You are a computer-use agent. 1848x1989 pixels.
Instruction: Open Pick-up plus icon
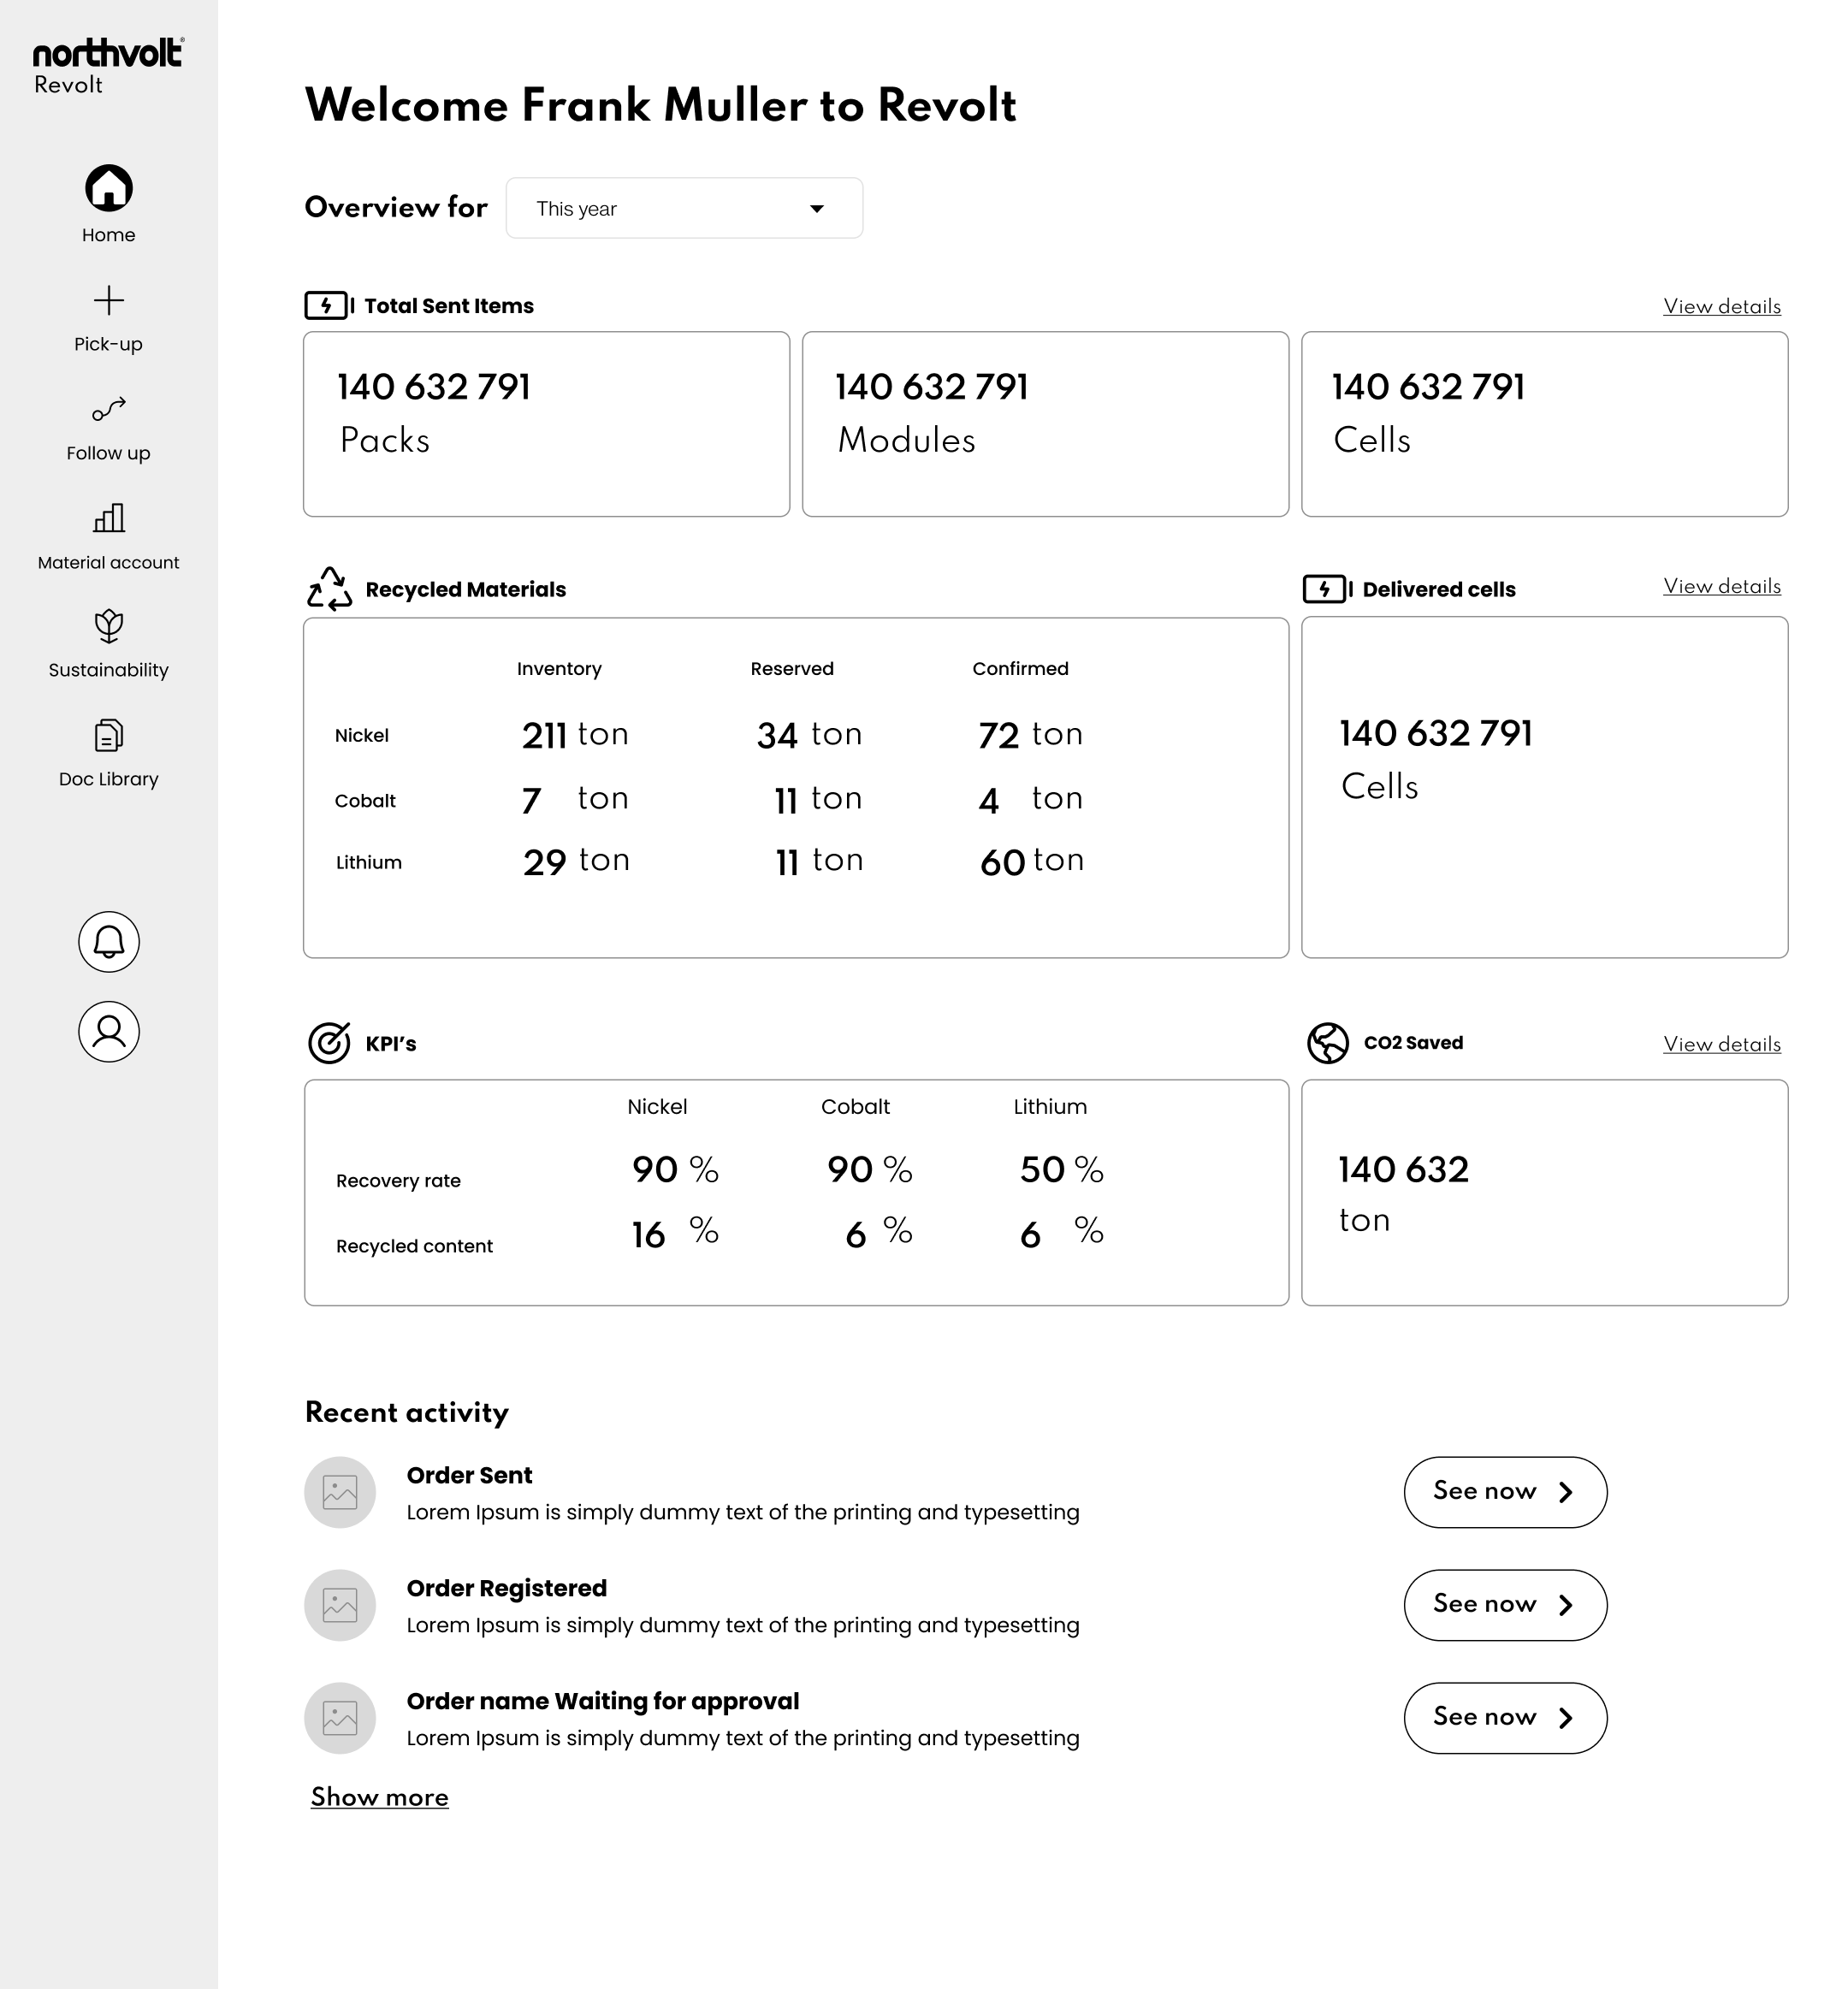coord(108,301)
